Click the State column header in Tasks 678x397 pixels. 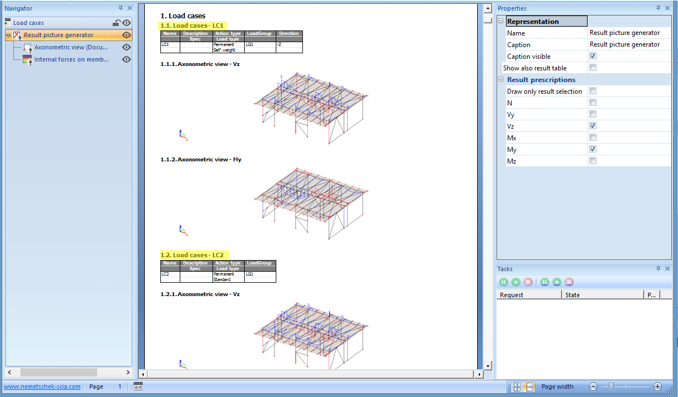603,295
